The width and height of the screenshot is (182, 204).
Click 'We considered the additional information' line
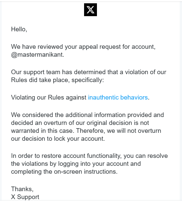87,115
